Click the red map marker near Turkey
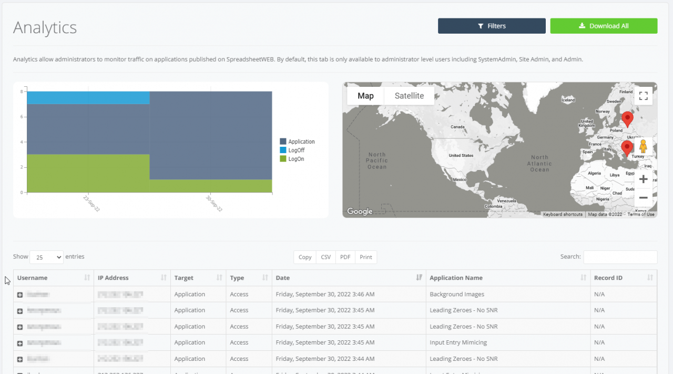This screenshot has width=673, height=374. coord(627,148)
